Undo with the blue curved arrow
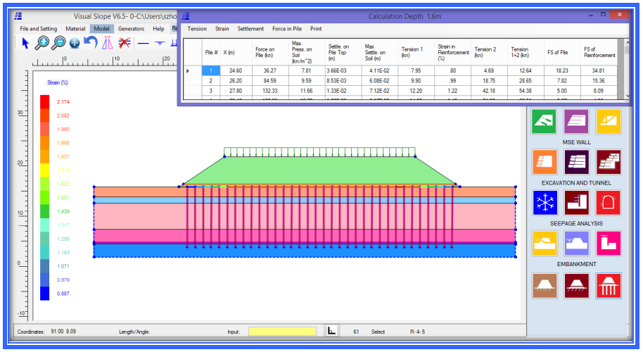Screen dimensions: 643x352 [x=91, y=43]
